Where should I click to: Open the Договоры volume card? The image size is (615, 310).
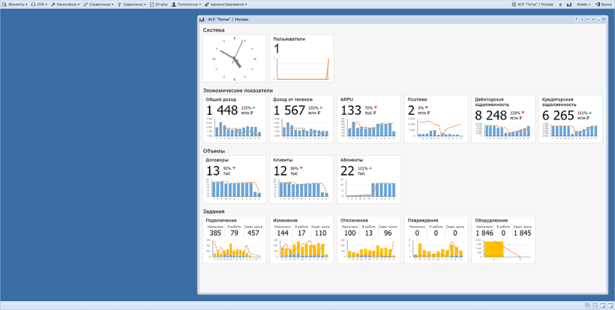234,179
